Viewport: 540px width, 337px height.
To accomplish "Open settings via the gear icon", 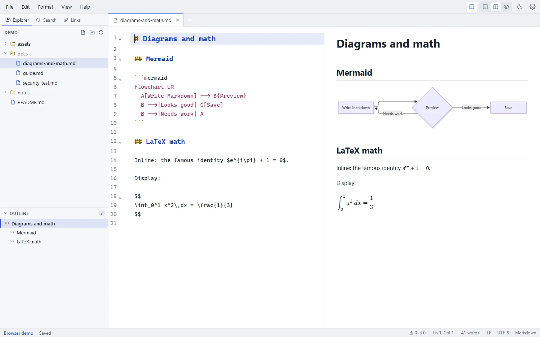I will click(x=532, y=7).
